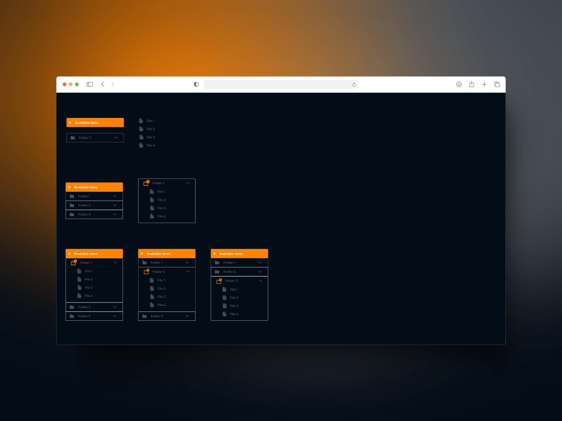The height and width of the screenshot is (421, 562).
Task: Collapse Folder 1 in the second expanded panel
Action: click(x=188, y=183)
